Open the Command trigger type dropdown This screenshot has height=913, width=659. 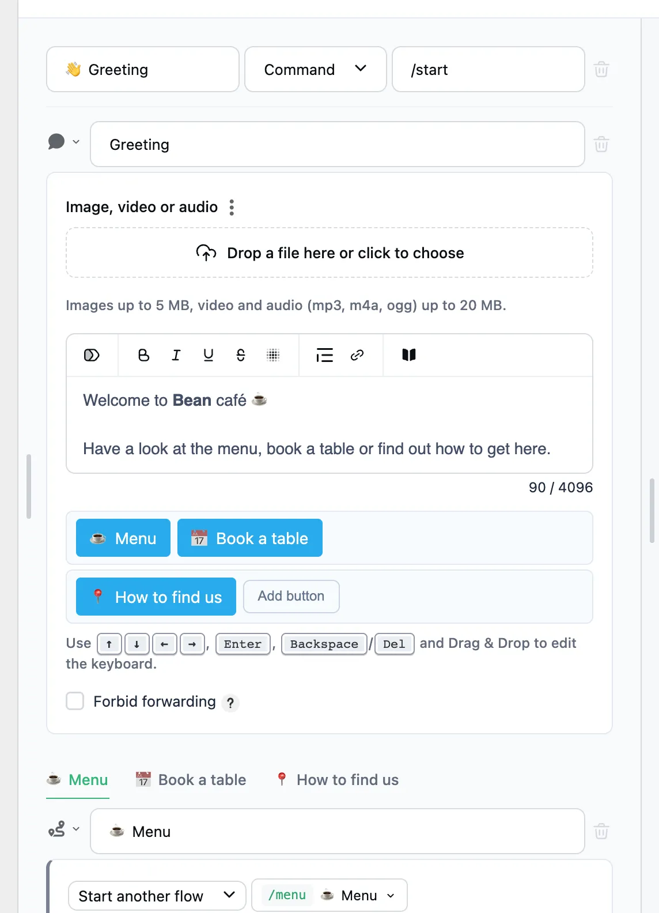[316, 69]
